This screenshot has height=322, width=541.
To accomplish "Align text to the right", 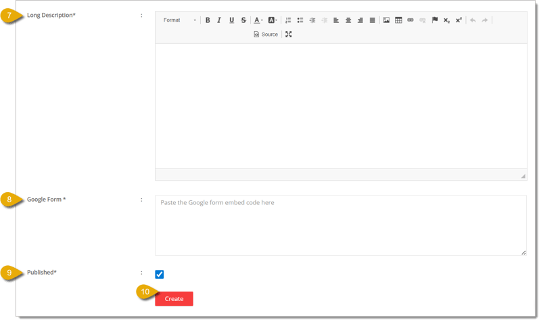I will [360, 20].
